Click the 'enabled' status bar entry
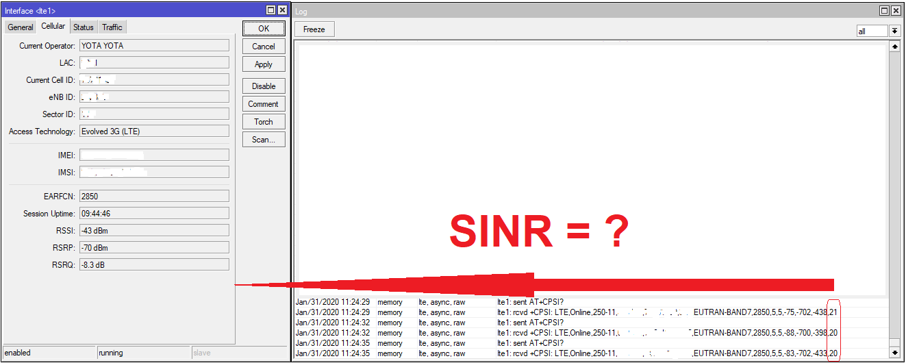906x363 pixels. click(x=49, y=353)
